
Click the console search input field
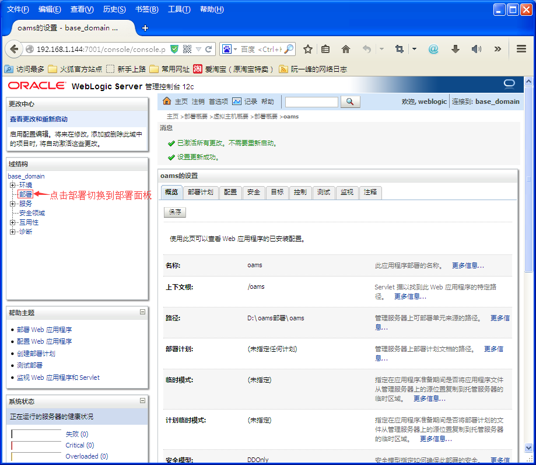312,102
